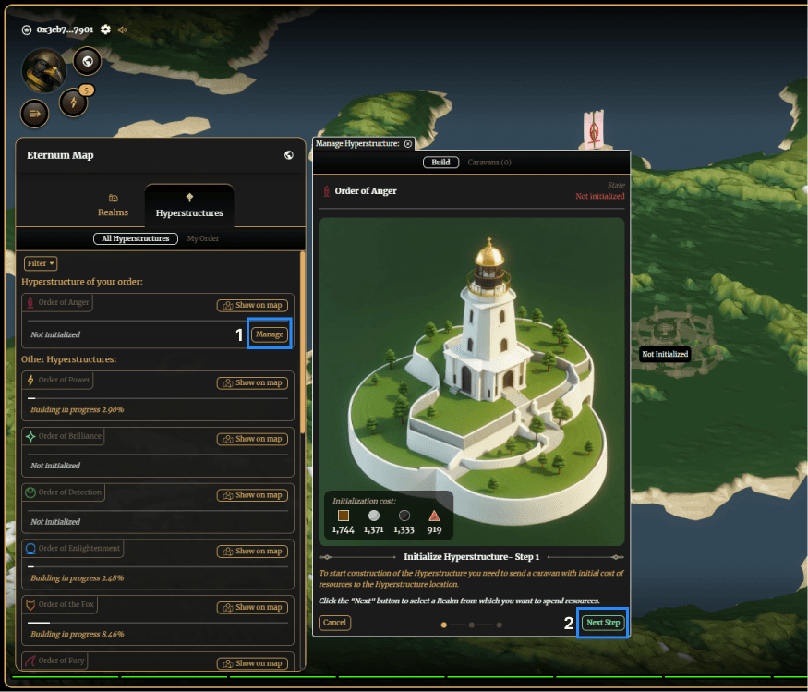Click Order of the Fox progress bar

158,624
